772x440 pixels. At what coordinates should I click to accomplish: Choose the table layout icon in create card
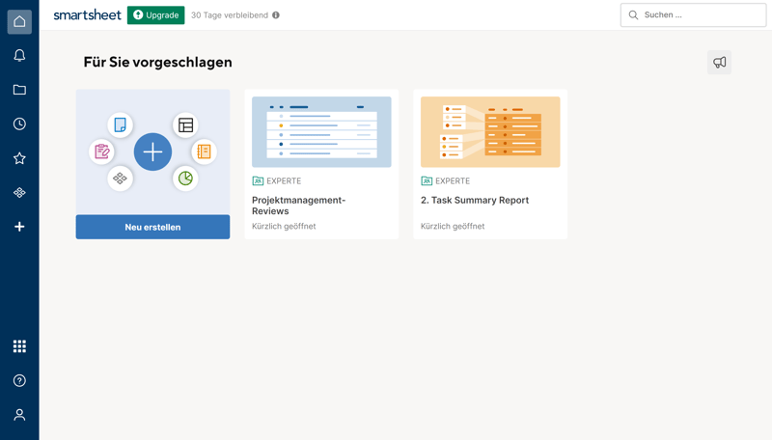pos(185,125)
